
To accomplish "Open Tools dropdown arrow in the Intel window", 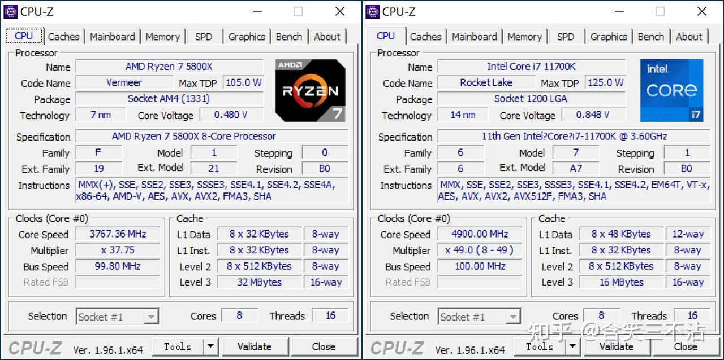I will pyautogui.click(x=572, y=347).
